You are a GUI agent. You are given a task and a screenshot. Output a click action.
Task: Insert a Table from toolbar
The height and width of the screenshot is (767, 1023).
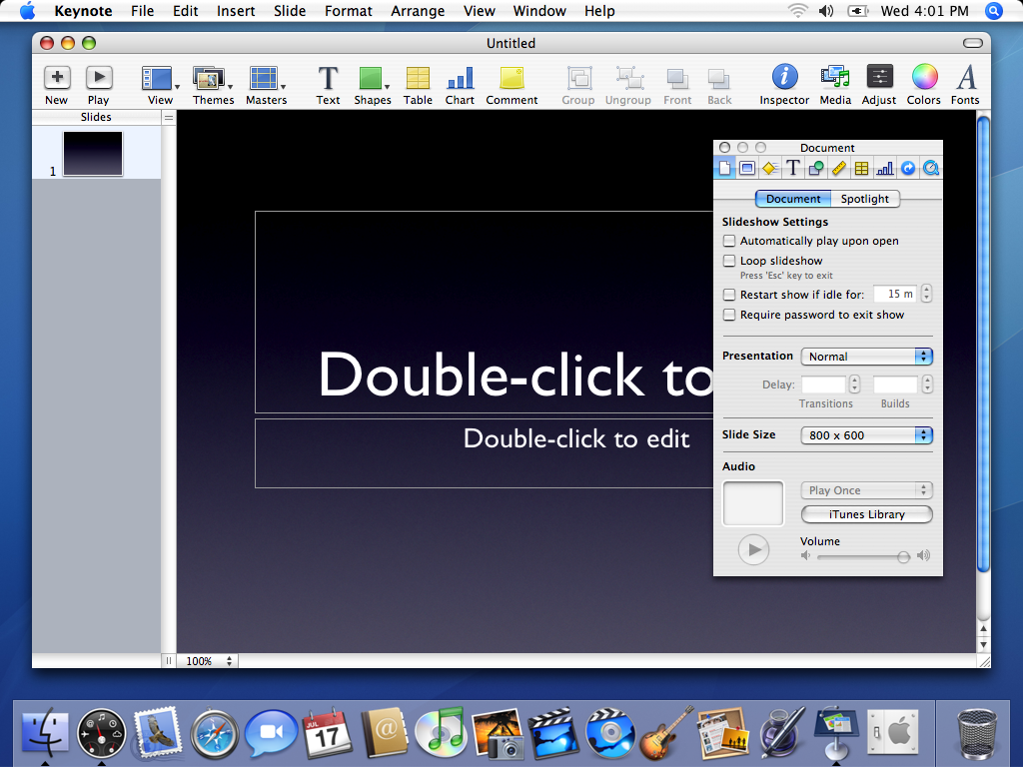click(418, 85)
